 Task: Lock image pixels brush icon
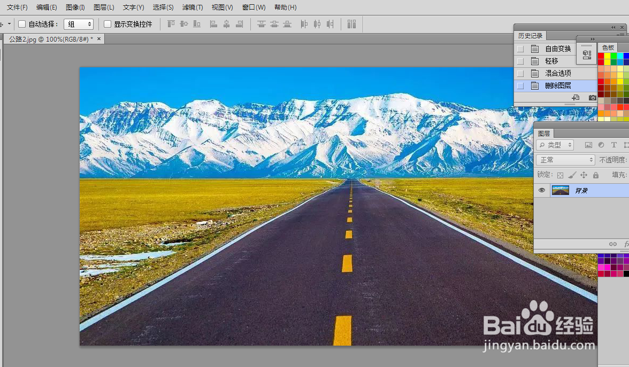[572, 175]
